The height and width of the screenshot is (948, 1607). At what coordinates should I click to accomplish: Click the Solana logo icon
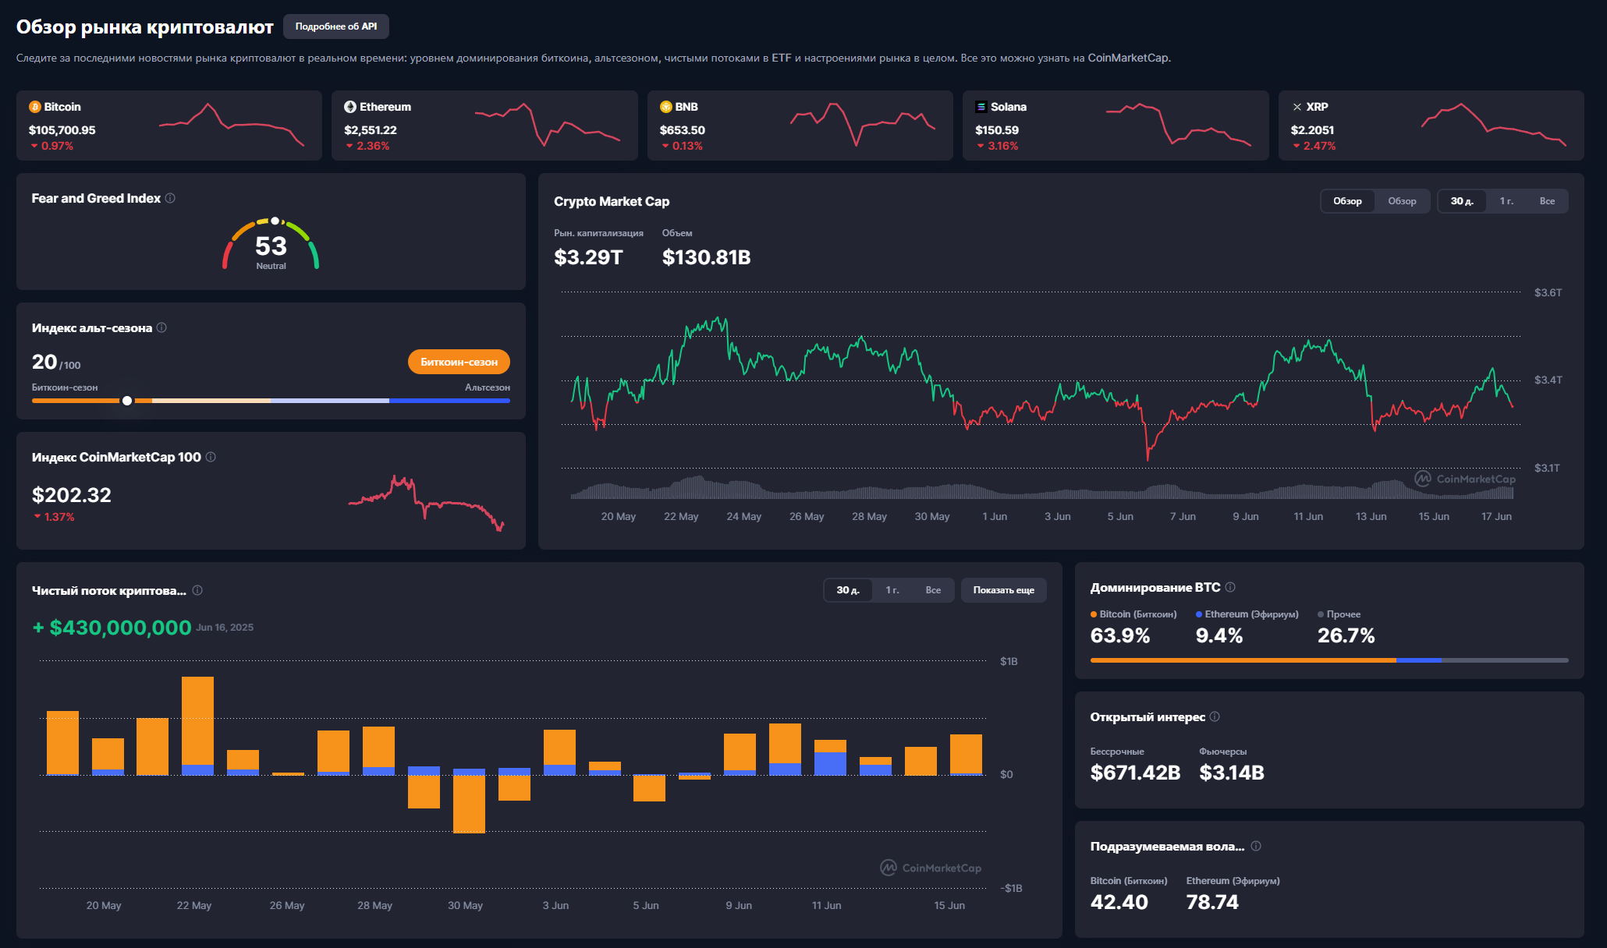[x=981, y=107]
